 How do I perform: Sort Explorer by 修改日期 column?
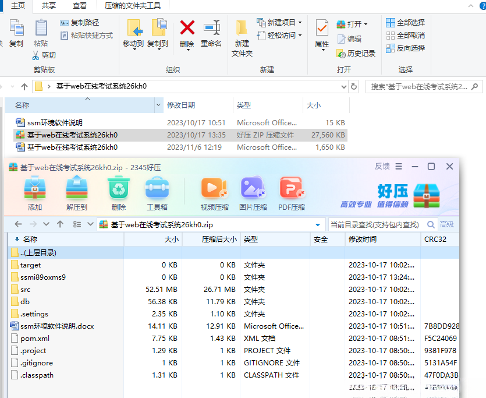[x=198, y=105]
